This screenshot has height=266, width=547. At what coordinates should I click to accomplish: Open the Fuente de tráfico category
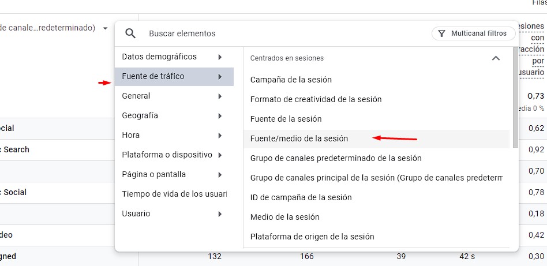153,77
